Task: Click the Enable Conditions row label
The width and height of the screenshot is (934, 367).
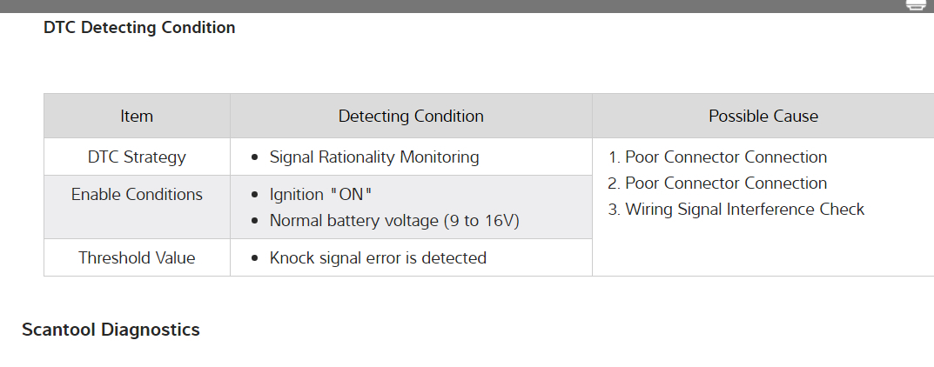Action: 137,195
